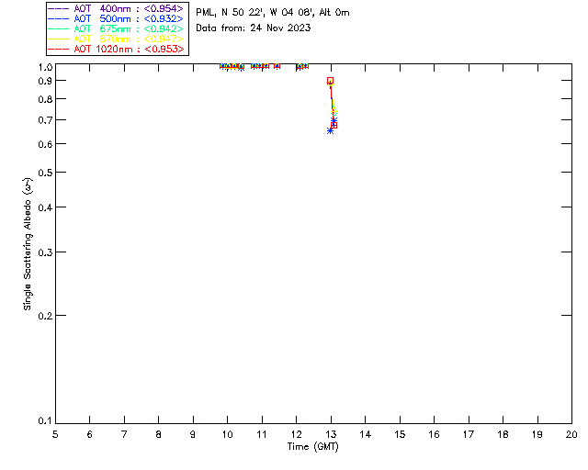Viewport: 588px width, 470px height.
Task: Click the y-axis label 0.7
Action: pos(45,120)
